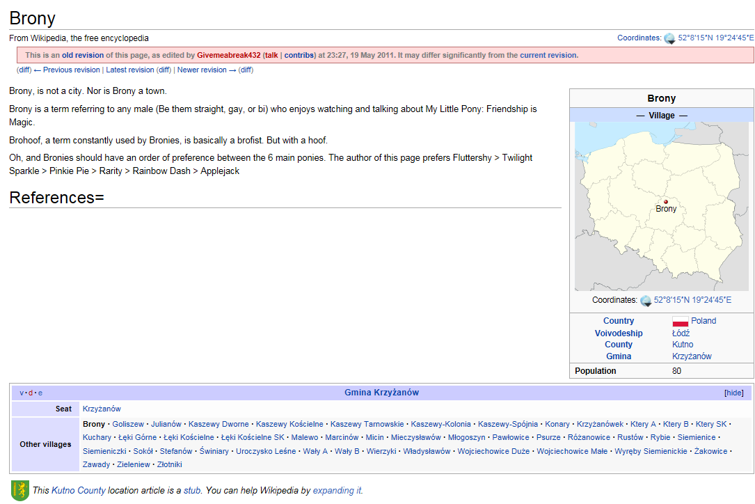Open the Świniary link
Image resolution: width=755 pixels, height=504 pixels.
(x=214, y=451)
